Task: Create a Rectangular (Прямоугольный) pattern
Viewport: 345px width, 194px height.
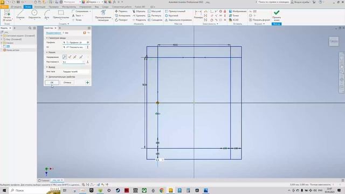Action: (175, 11)
